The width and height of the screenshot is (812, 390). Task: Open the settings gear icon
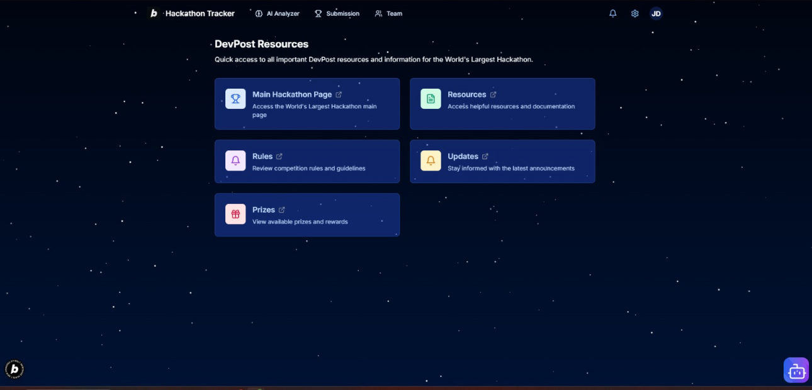pyautogui.click(x=634, y=13)
